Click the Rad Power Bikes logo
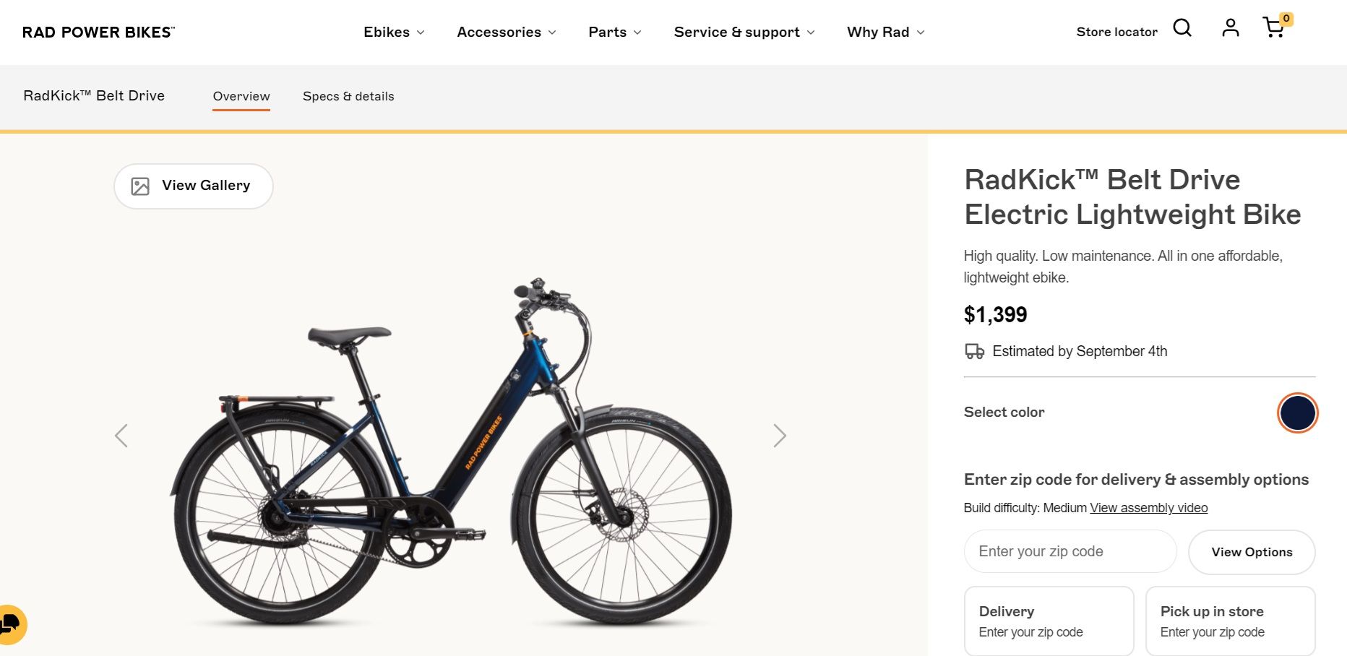 click(x=98, y=32)
